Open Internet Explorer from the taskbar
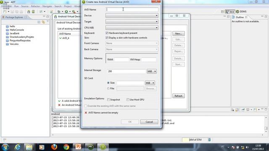 tap(18, 147)
